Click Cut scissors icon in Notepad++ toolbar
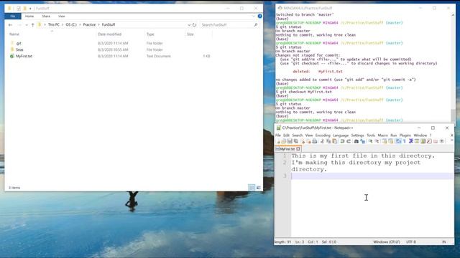Viewport: 460px width, 258px height. 322,141
